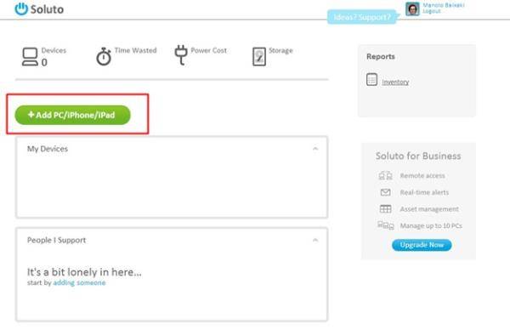Click the Real-time alerts envelope icon
This screenshot has height=330, width=510.
pos(385,192)
